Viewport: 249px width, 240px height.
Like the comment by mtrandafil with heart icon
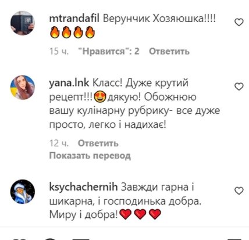(239, 22)
